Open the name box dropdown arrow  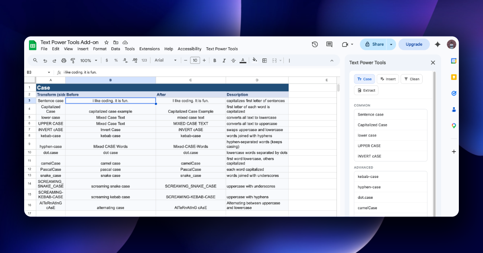point(49,72)
